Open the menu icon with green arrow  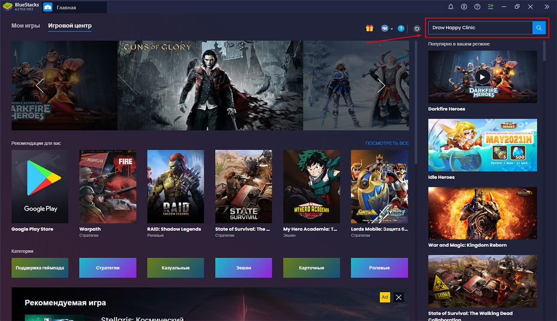point(491,7)
